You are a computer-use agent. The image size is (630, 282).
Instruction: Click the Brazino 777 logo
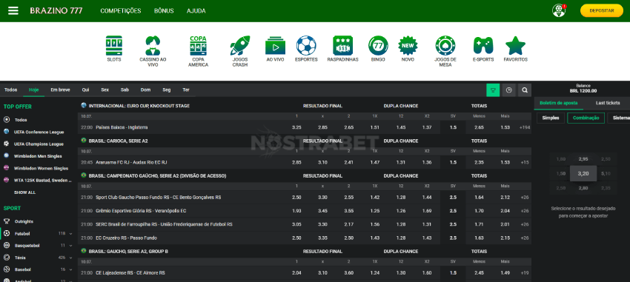[56, 11]
